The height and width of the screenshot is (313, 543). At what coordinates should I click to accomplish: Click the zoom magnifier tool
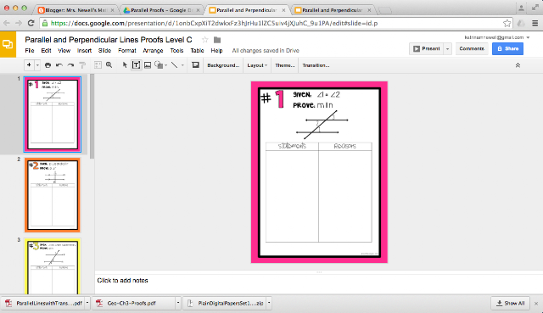click(x=109, y=64)
